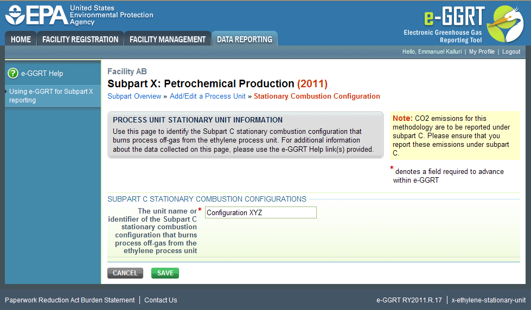Open the My Profile link
The height and width of the screenshot is (310, 531).
[x=482, y=52]
